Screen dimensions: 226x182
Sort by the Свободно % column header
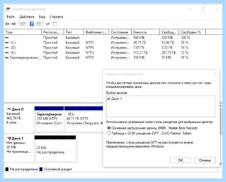(192, 32)
